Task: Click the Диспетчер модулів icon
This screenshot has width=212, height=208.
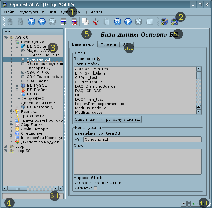Action: [x=17, y=142]
